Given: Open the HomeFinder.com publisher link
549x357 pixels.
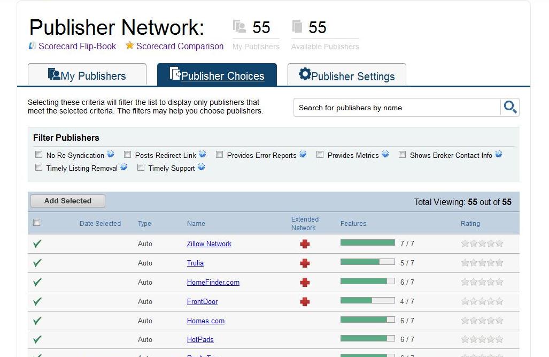Looking at the screenshot, I should (213, 282).
